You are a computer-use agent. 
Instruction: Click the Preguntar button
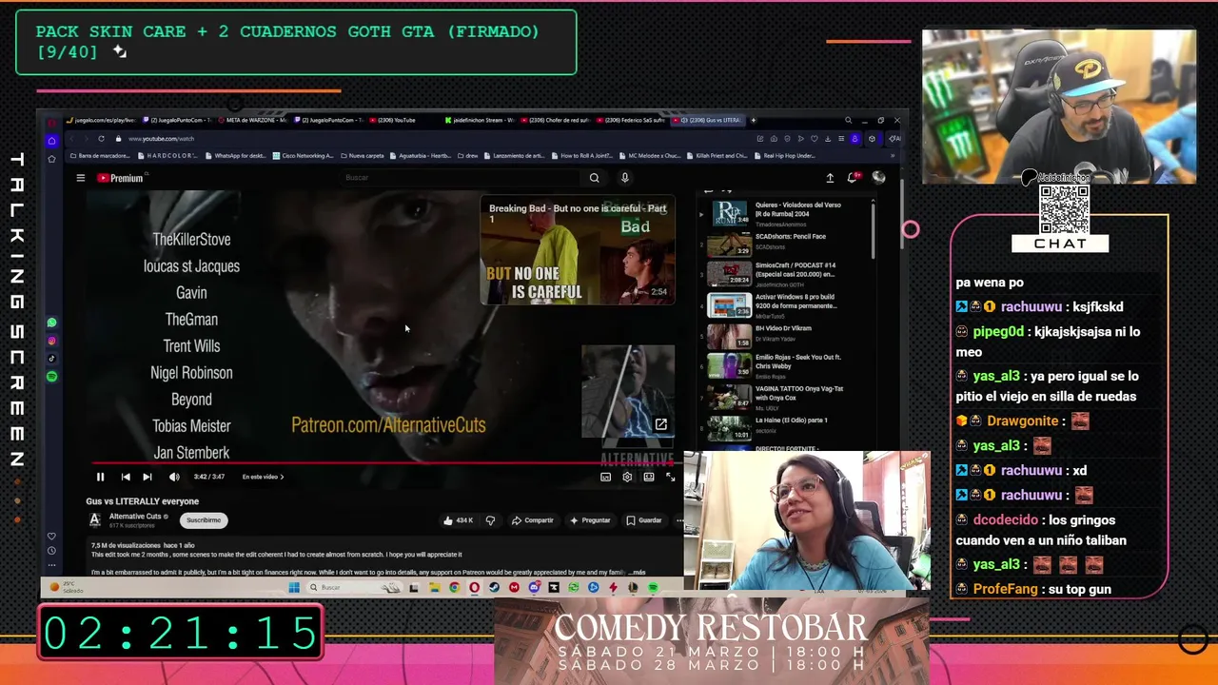590,520
